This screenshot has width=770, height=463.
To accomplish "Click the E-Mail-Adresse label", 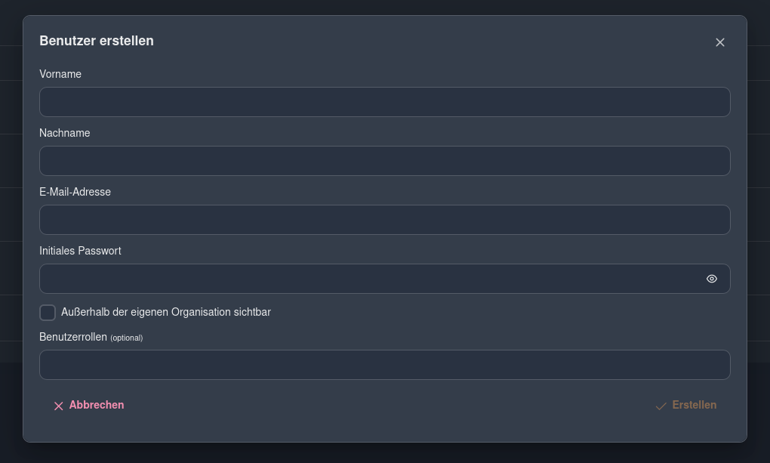I will click(75, 192).
